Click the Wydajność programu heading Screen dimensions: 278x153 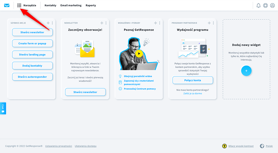coord(193,30)
